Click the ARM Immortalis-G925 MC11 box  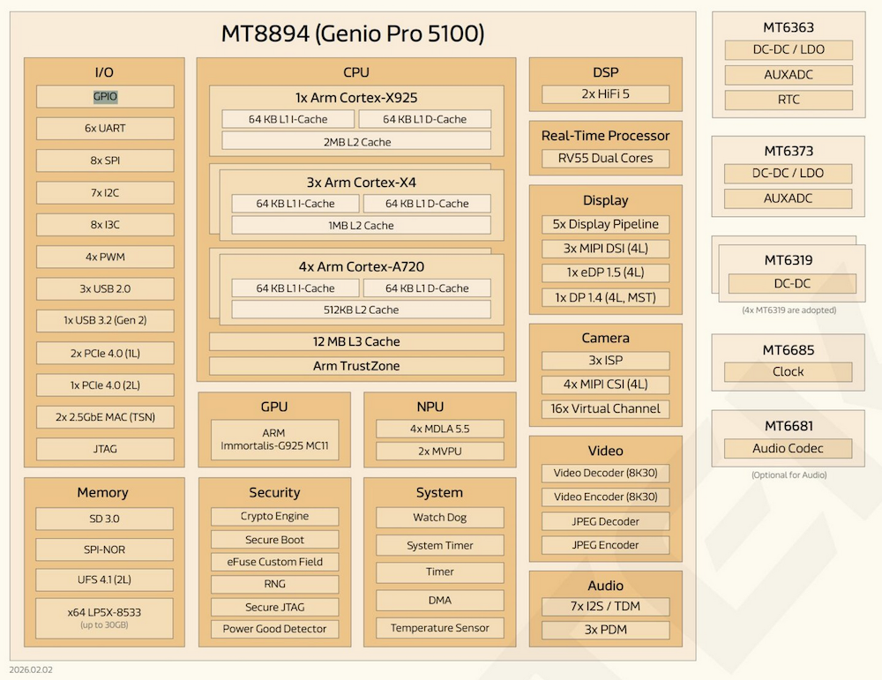(x=274, y=439)
